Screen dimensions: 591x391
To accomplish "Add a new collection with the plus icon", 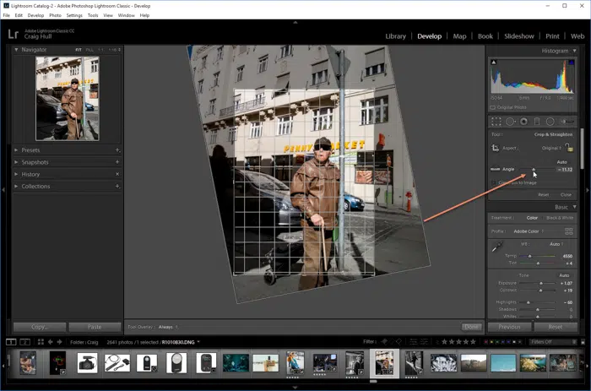I will coord(117,187).
